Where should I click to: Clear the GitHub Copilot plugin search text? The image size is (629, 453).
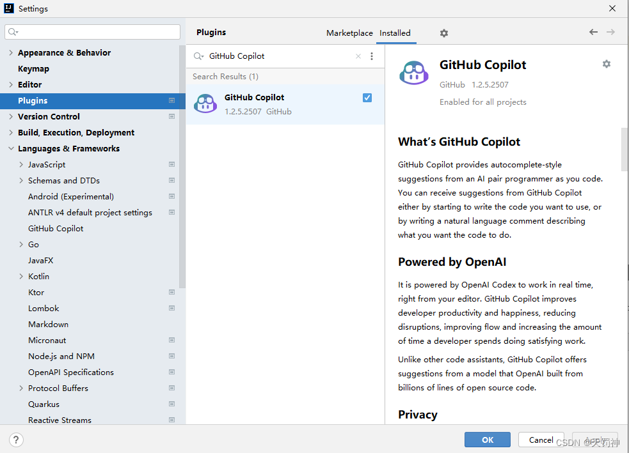[x=358, y=56]
